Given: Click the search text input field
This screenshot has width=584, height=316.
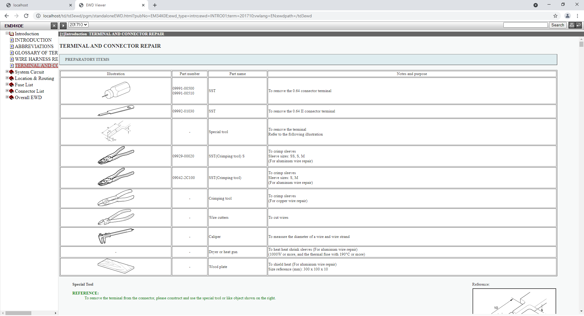Looking at the screenshot, I should point(525,25).
